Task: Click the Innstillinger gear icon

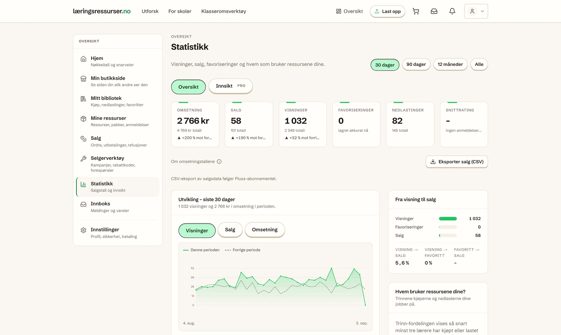Action: click(83, 230)
